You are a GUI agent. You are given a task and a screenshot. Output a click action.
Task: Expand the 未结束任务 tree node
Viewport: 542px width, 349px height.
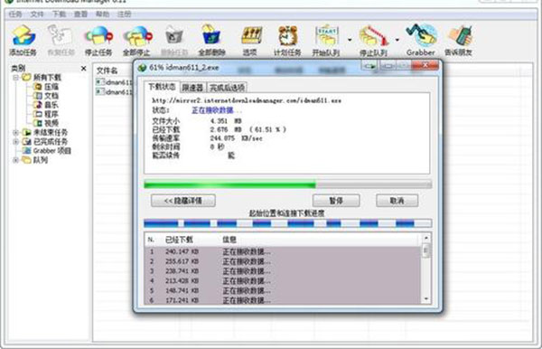click(15, 133)
